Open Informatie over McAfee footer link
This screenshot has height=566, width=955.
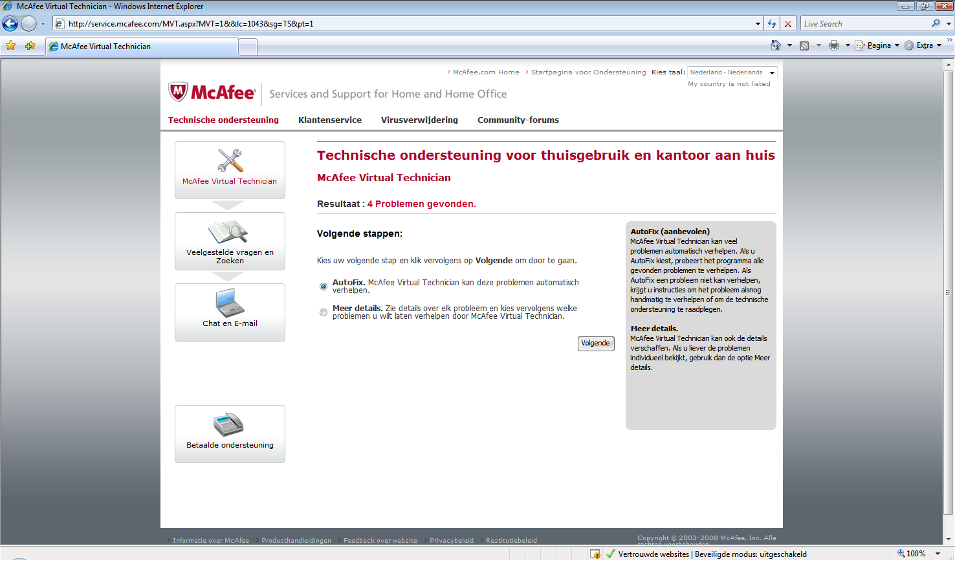pyautogui.click(x=211, y=541)
